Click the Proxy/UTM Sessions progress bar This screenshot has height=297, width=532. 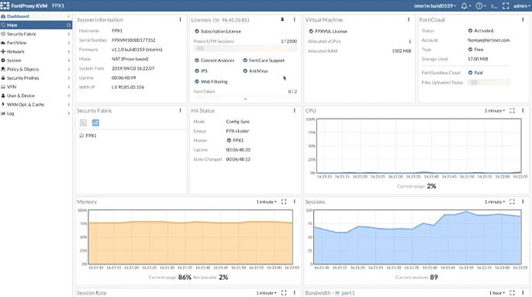[245, 49]
